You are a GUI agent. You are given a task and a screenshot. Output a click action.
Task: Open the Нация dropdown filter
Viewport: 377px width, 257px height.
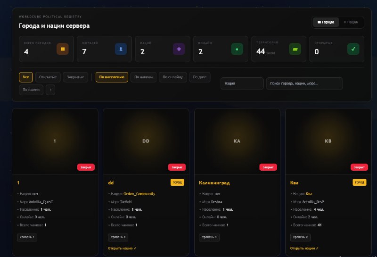[242, 83]
